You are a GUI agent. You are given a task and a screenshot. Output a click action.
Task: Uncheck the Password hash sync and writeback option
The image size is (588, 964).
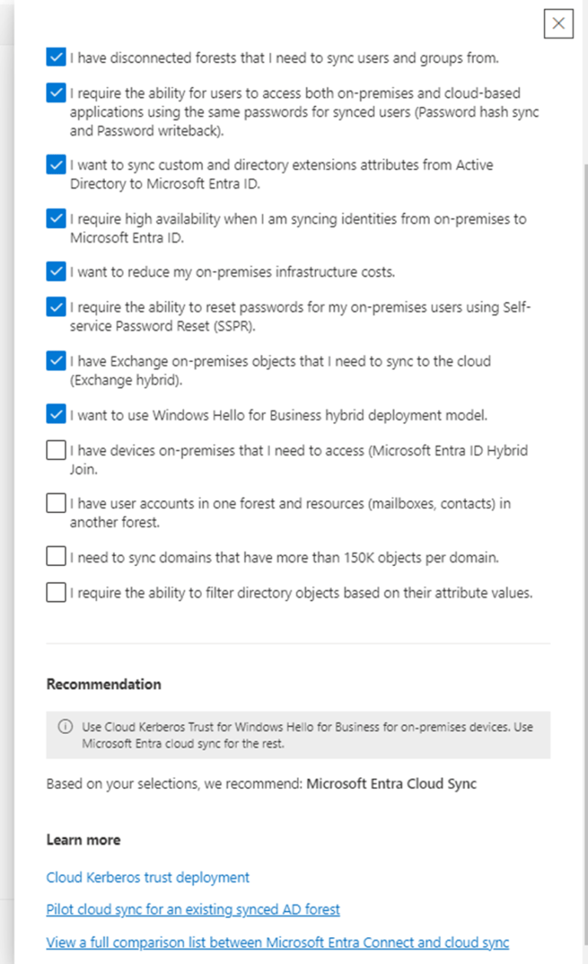click(x=55, y=93)
